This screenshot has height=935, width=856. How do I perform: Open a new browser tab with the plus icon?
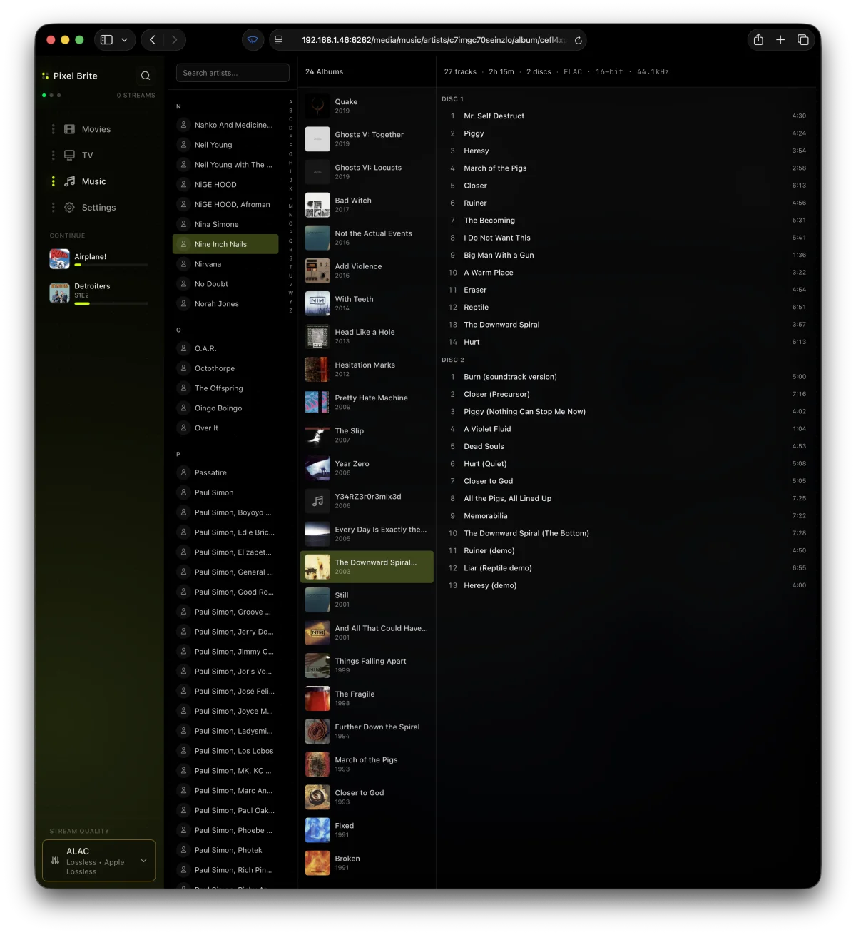click(x=780, y=40)
